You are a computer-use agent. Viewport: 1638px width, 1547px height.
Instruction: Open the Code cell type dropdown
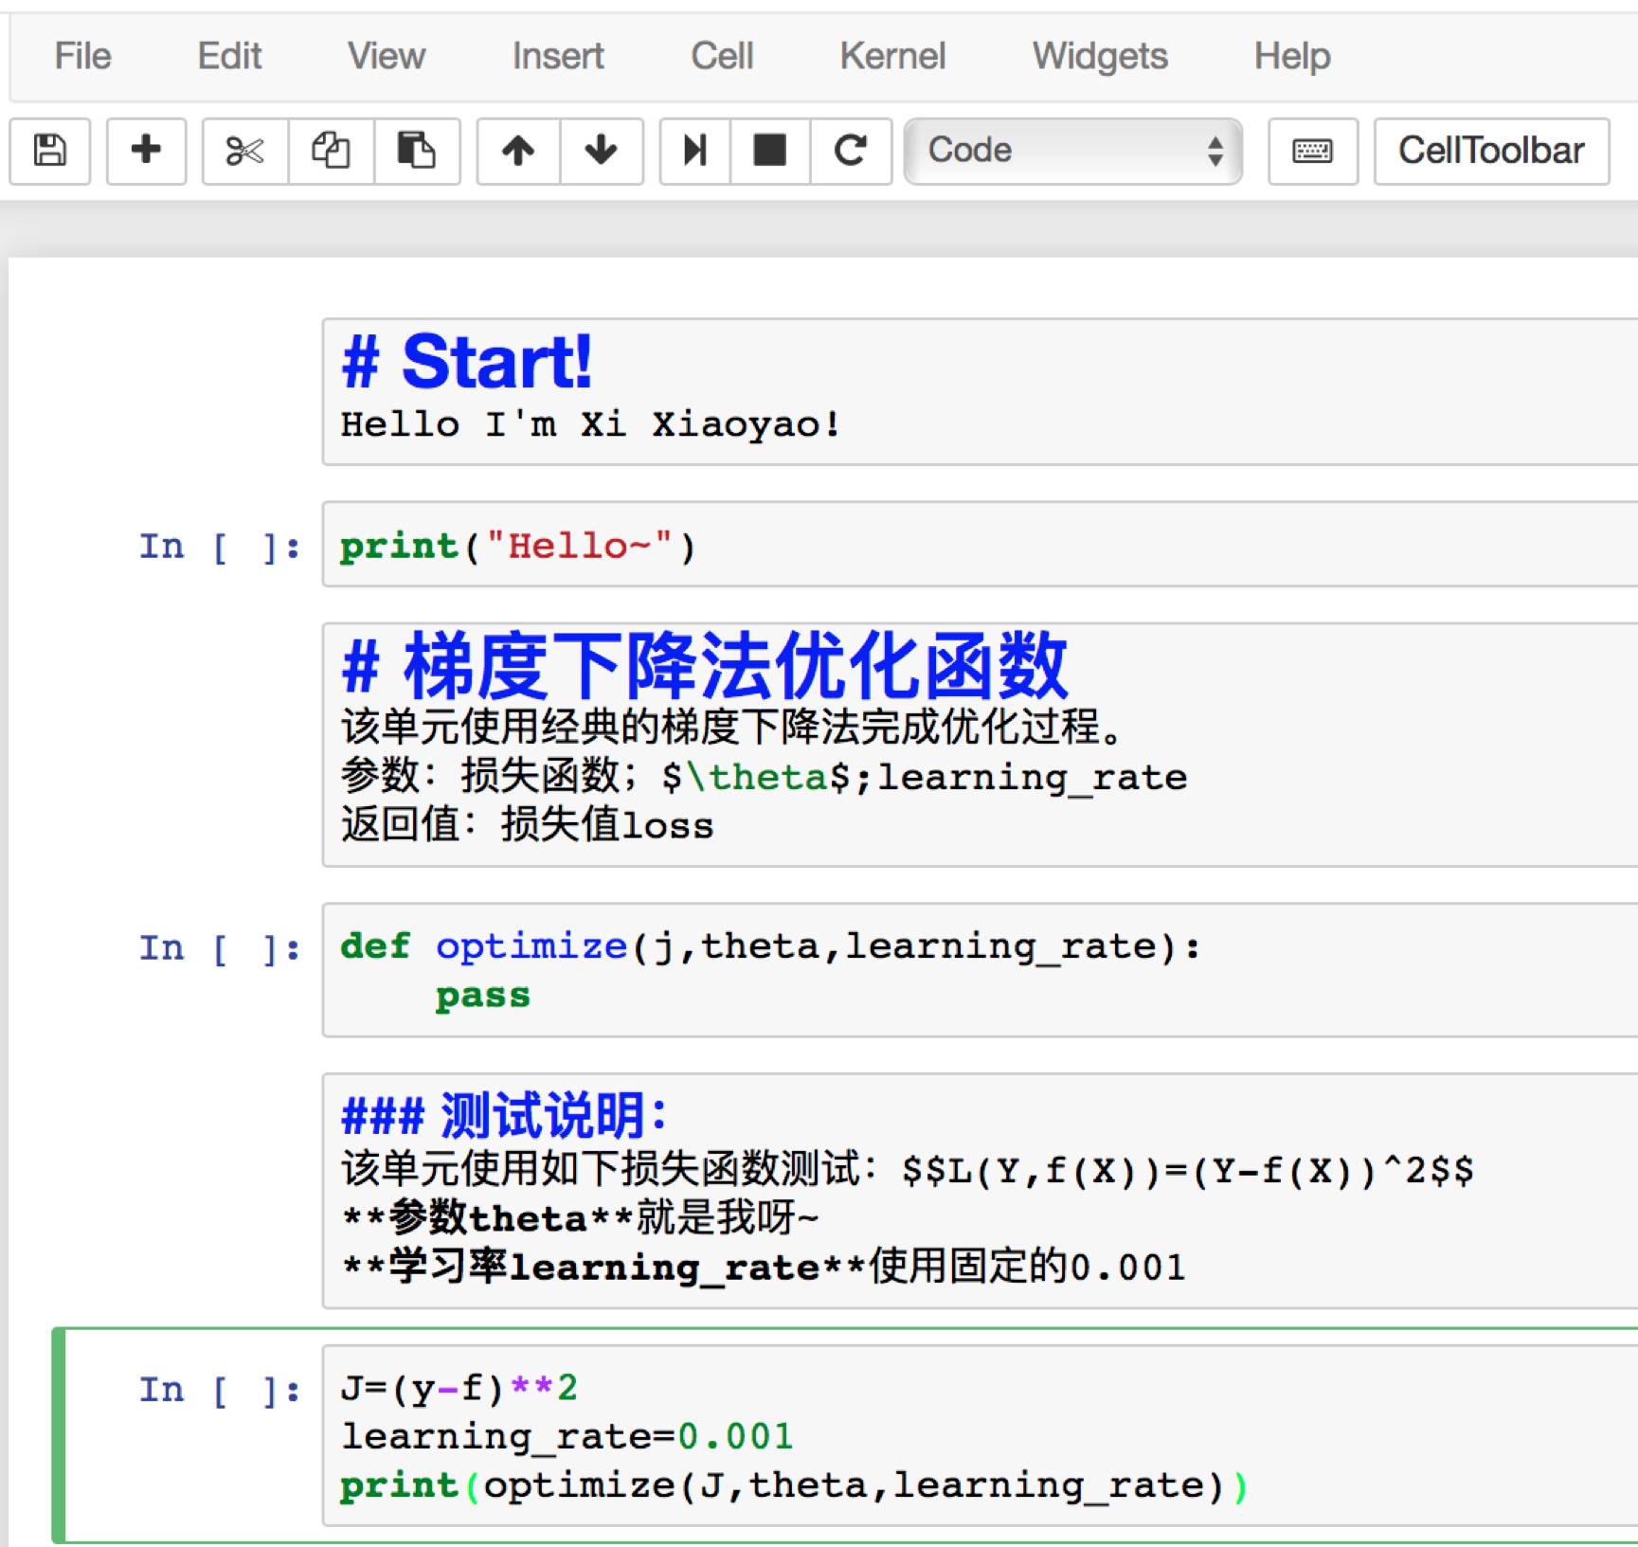click(1072, 151)
